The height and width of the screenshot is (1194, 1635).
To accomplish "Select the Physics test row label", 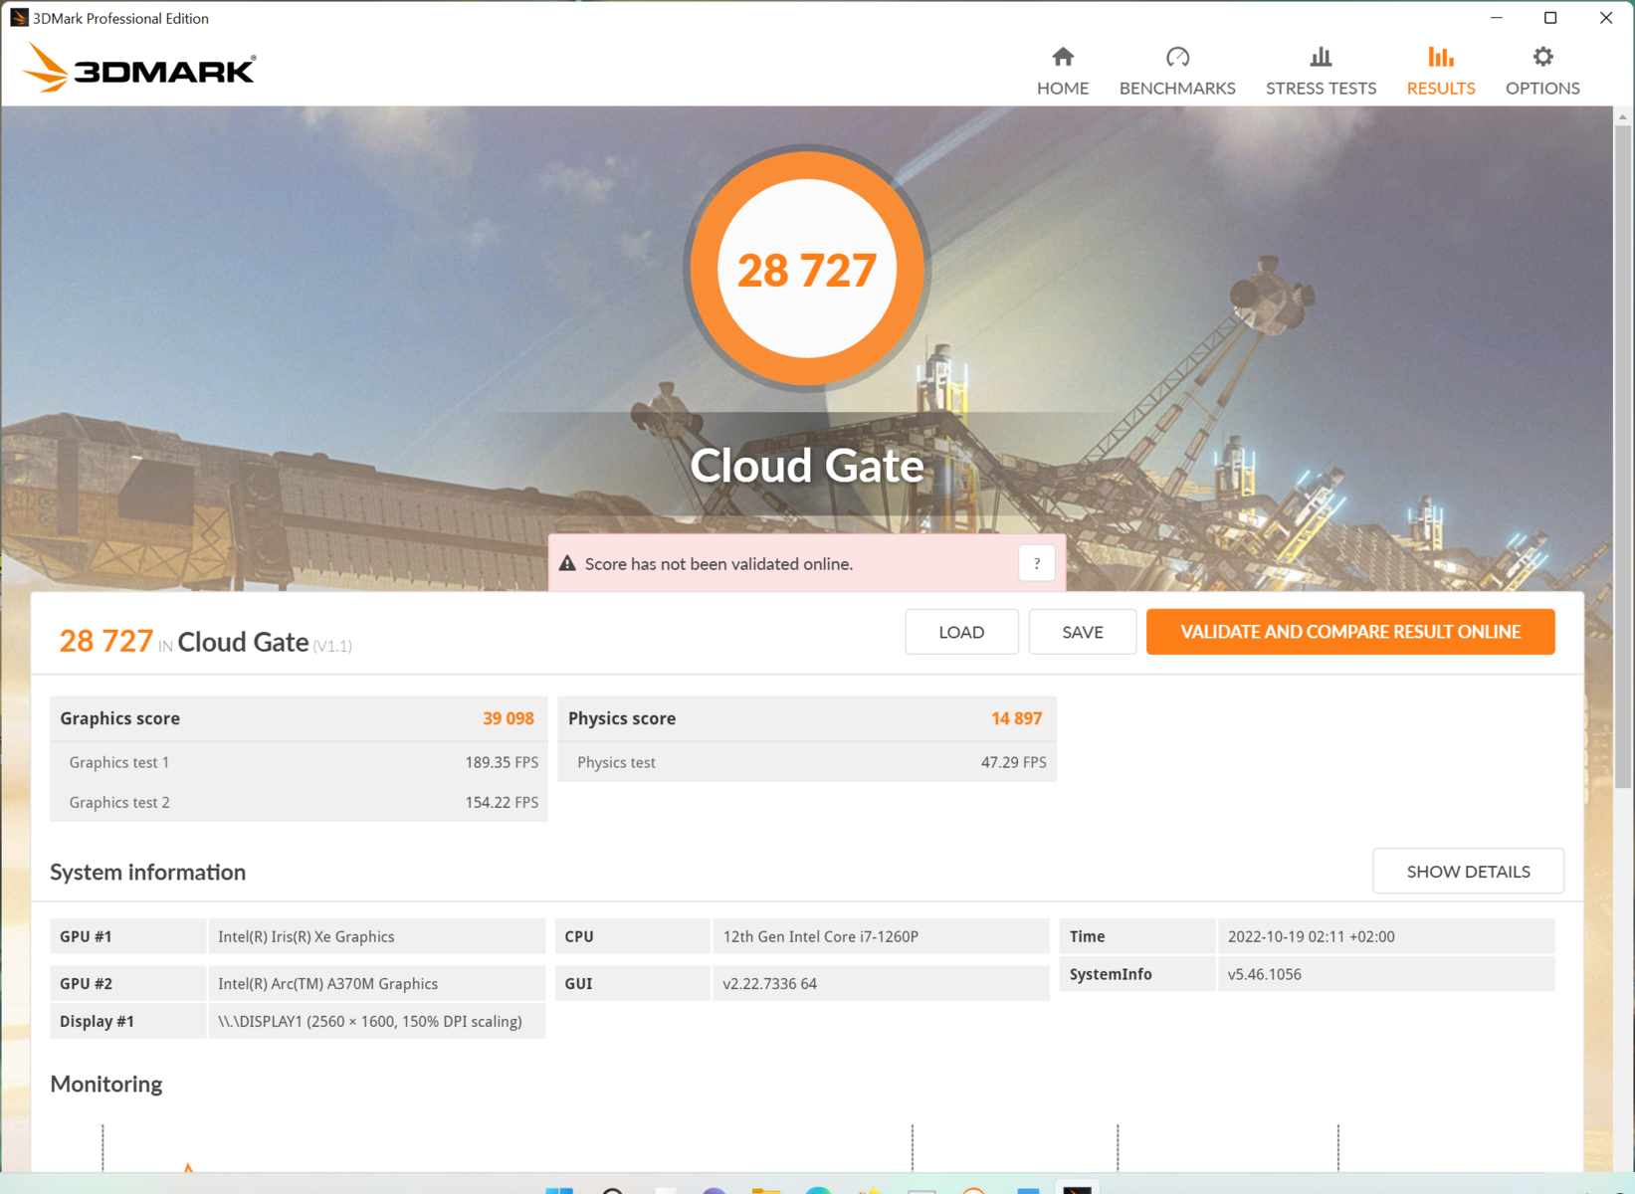I will click(x=616, y=762).
